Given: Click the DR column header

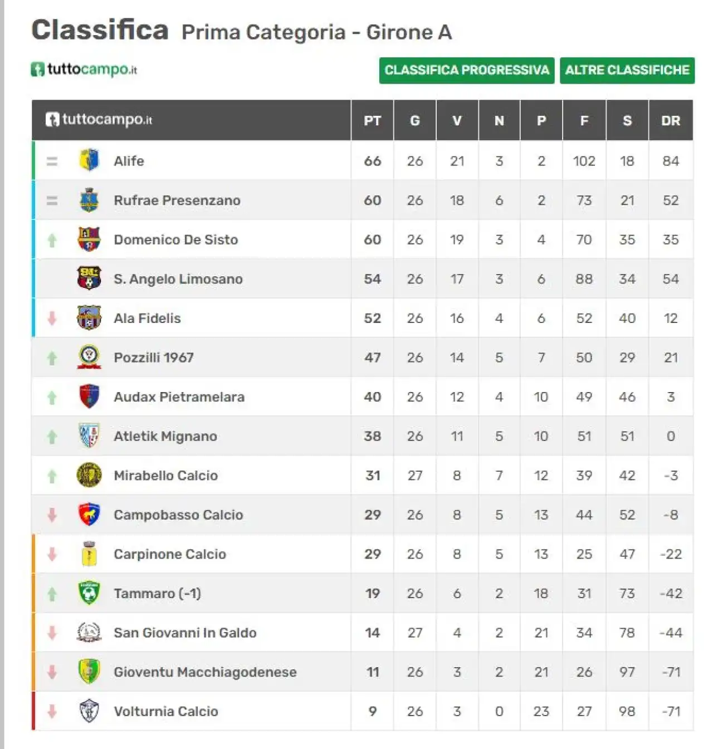Looking at the screenshot, I should [x=671, y=120].
